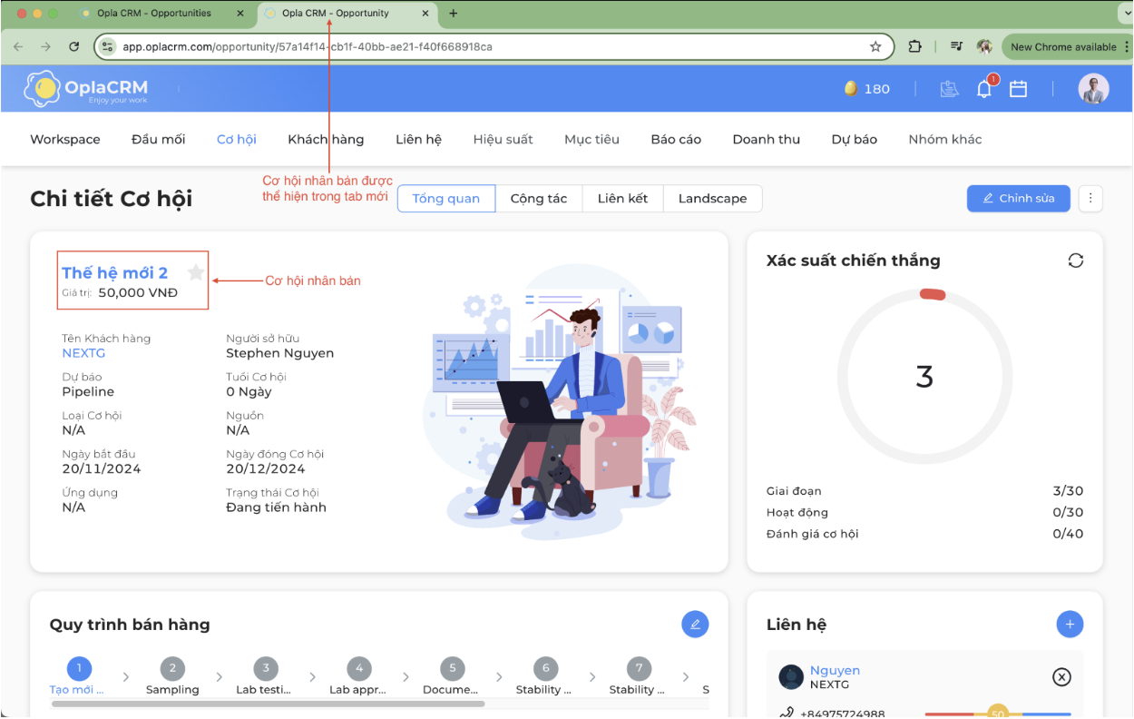The image size is (1134, 719).
Task: Open the Dự báo menu
Action: click(x=855, y=139)
